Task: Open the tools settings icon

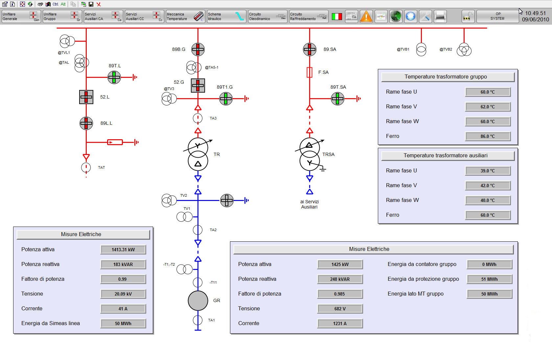Action: tap(425, 16)
